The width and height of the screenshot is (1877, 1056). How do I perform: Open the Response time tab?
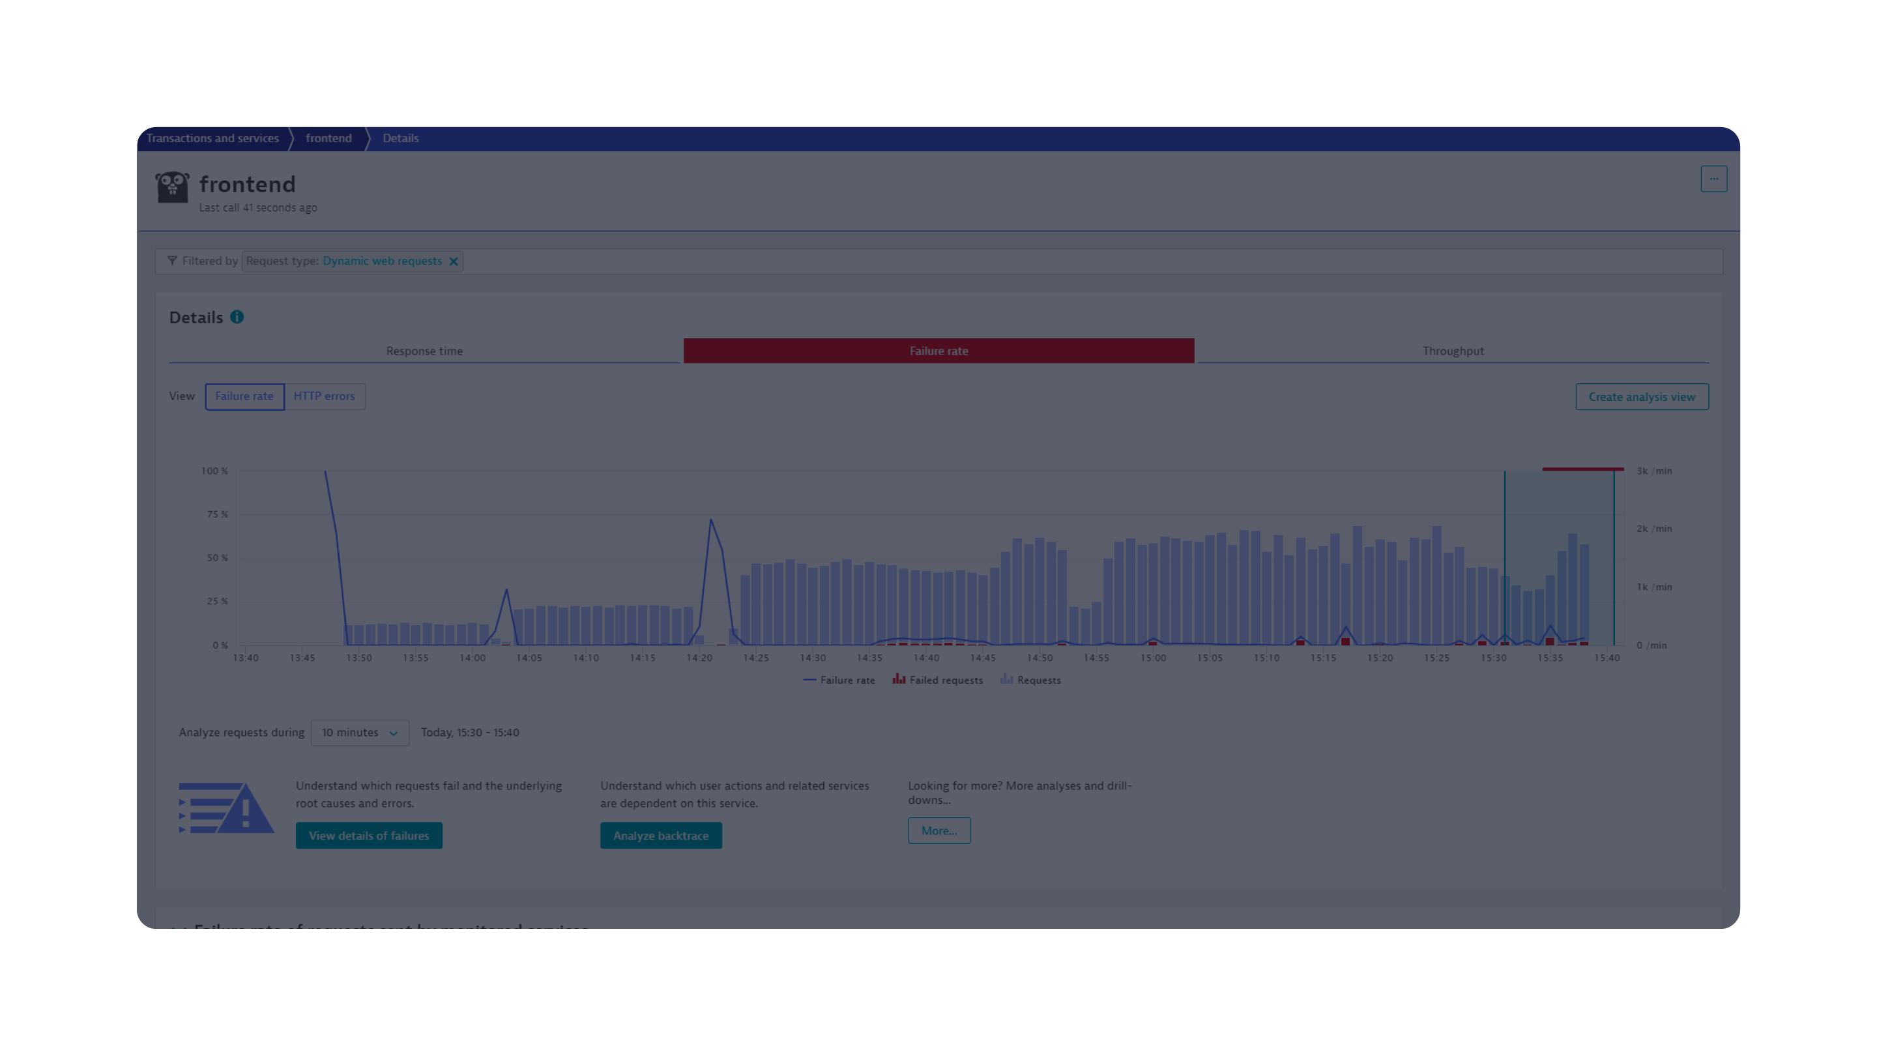[x=424, y=351]
